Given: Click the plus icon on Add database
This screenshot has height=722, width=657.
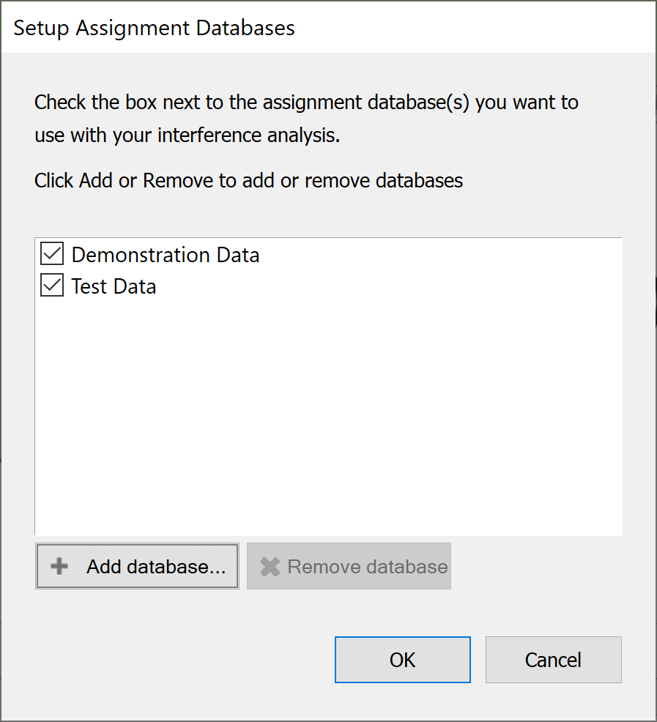Looking at the screenshot, I should tap(59, 566).
